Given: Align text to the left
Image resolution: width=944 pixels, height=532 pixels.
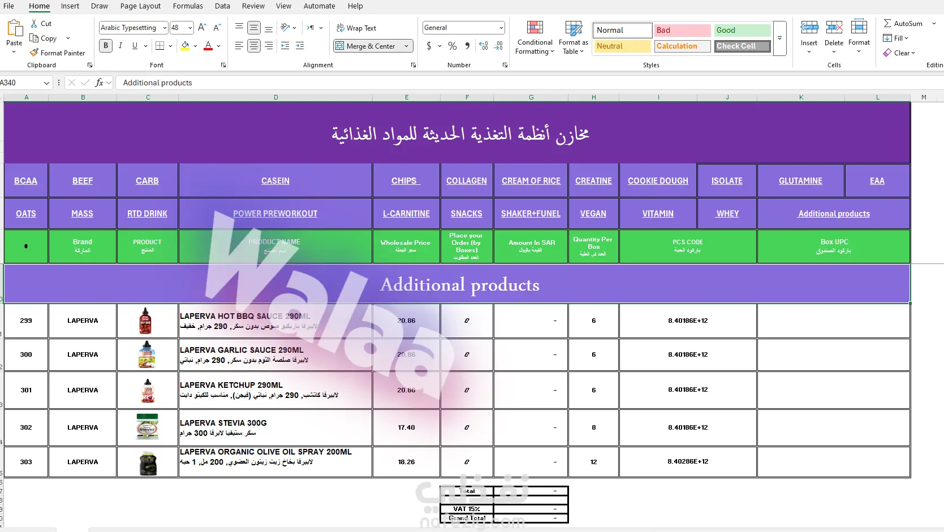Looking at the screenshot, I should click(239, 46).
